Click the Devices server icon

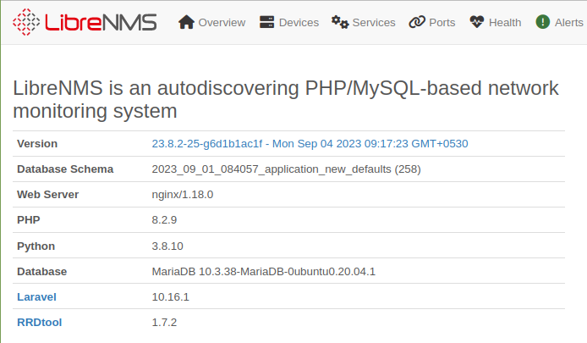tap(267, 22)
